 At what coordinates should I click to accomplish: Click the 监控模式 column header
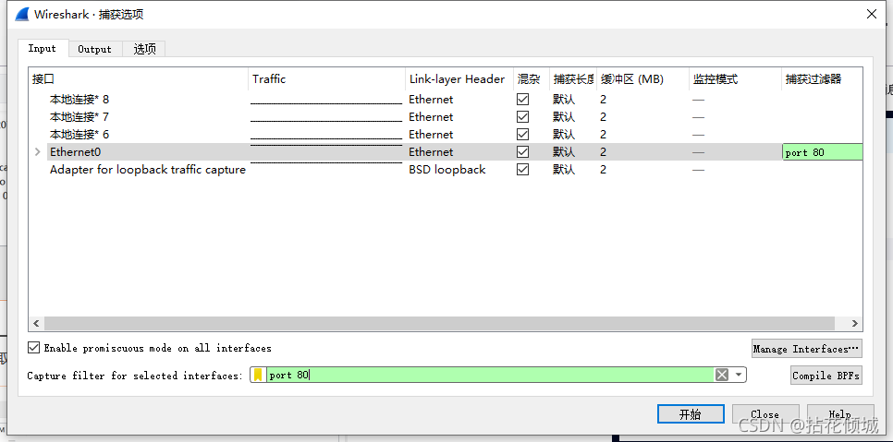tap(735, 79)
